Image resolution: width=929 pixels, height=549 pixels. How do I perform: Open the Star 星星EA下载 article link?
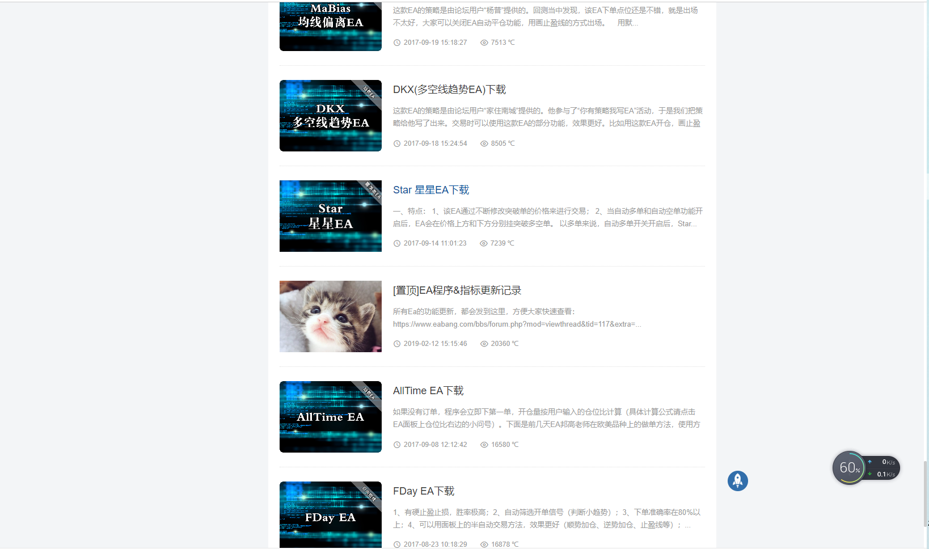[x=431, y=190]
